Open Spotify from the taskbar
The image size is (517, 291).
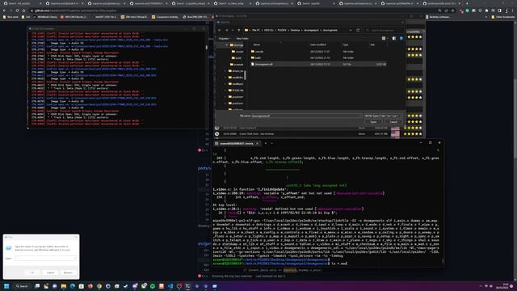(153, 286)
